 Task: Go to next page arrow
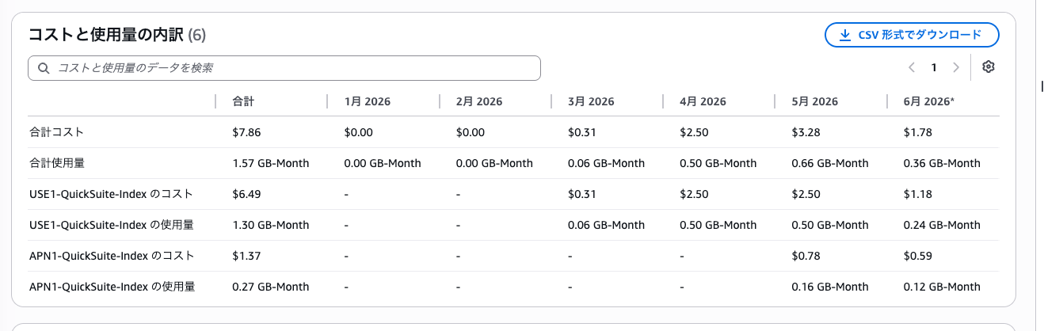[x=956, y=67]
